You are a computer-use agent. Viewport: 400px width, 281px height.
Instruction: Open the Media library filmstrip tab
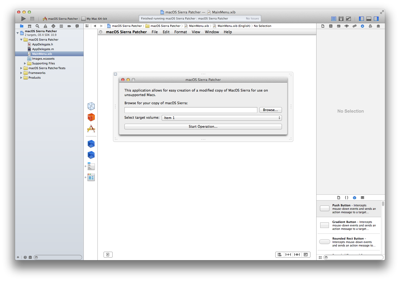pyautogui.click(x=362, y=198)
